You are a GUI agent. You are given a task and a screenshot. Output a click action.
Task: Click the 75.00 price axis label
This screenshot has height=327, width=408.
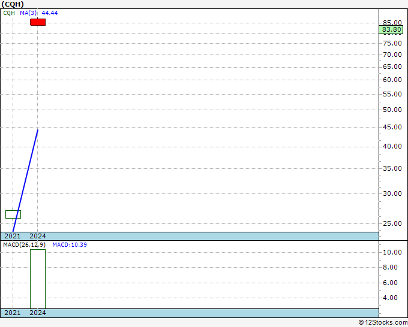(x=392, y=43)
